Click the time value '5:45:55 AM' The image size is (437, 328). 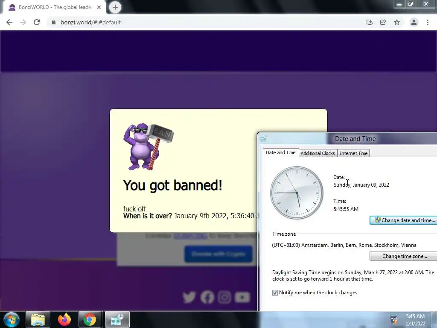coord(346,209)
